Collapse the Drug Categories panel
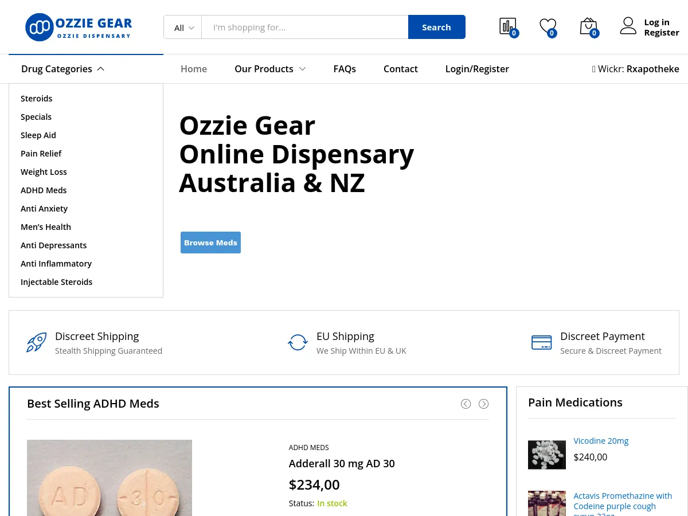Viewport: 688px width, 516px height. tap(62, 69)
